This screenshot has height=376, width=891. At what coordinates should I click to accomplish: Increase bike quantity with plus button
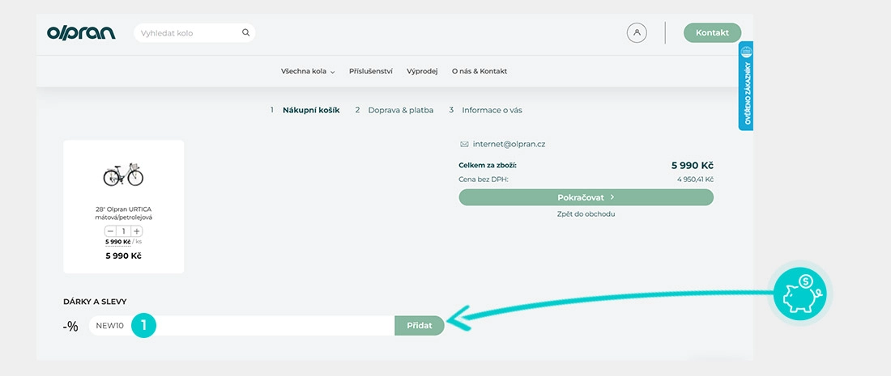(x=136, y=231)
